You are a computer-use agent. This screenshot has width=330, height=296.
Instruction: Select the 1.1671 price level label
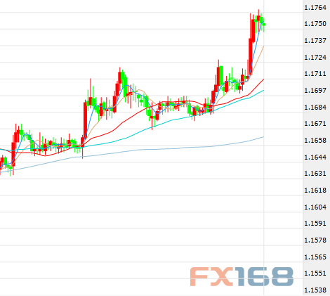coord(315,123)
